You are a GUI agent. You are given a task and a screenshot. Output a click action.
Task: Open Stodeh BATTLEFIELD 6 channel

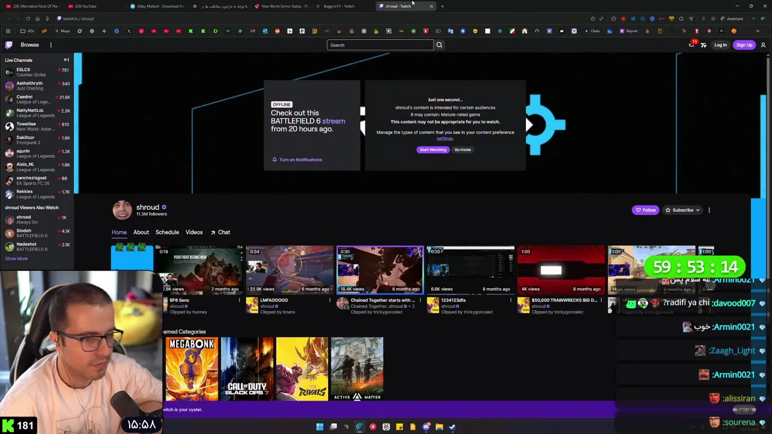[37, 233]
